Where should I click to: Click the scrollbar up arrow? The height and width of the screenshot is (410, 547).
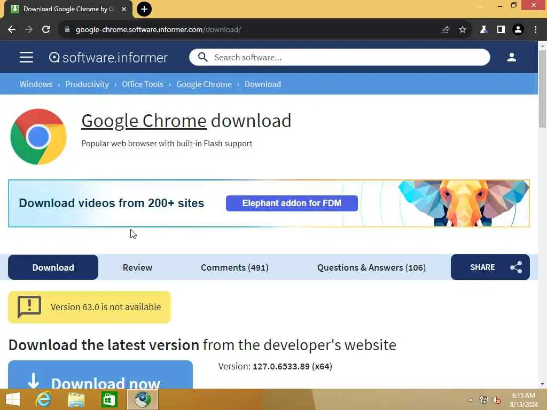542,46
